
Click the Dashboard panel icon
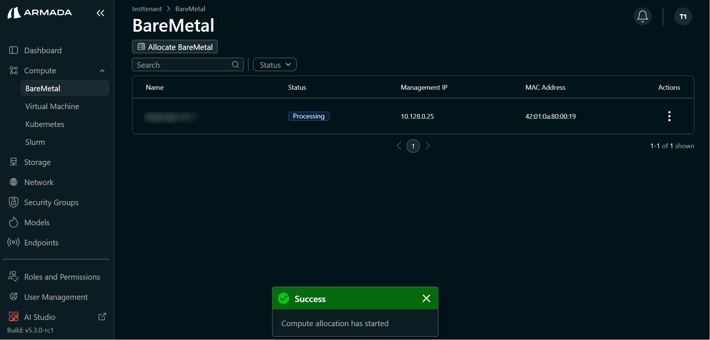(x=14, y=50)
